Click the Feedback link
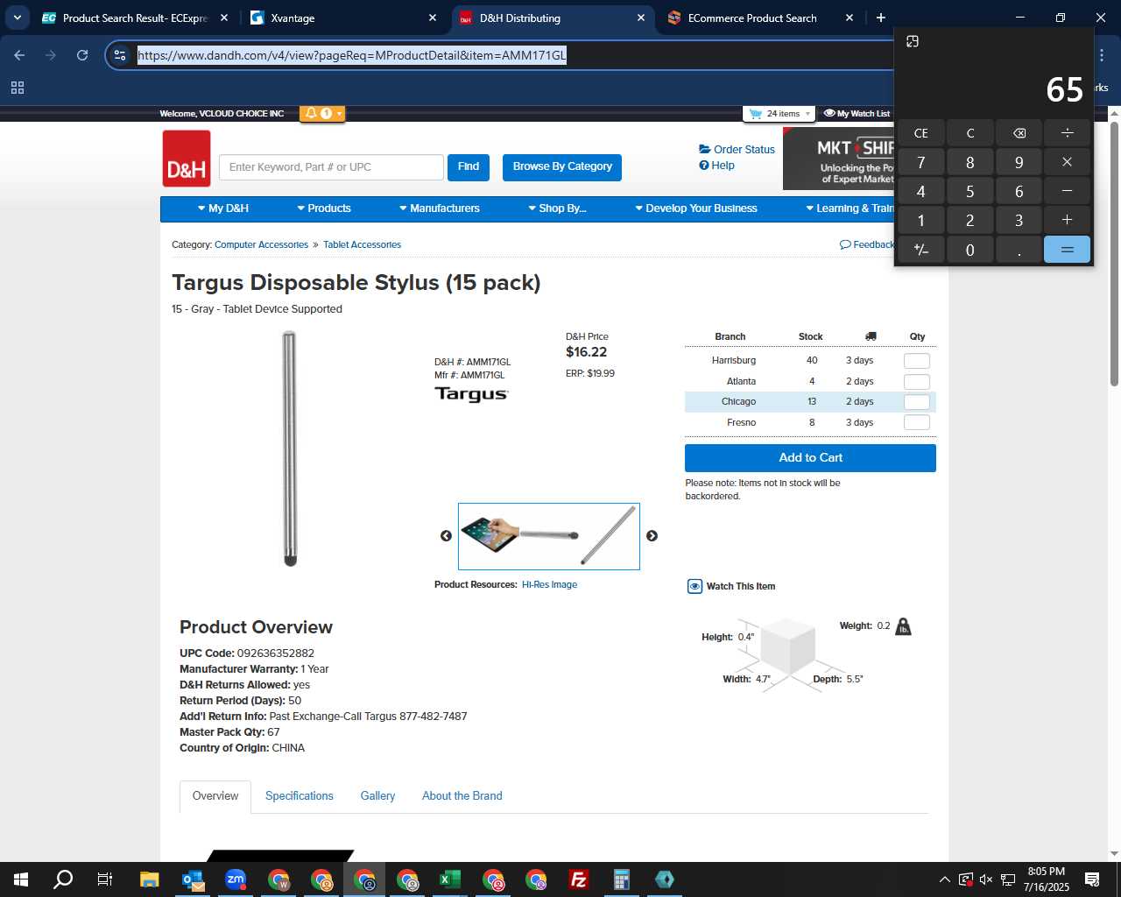 click(x=867, y=245)
